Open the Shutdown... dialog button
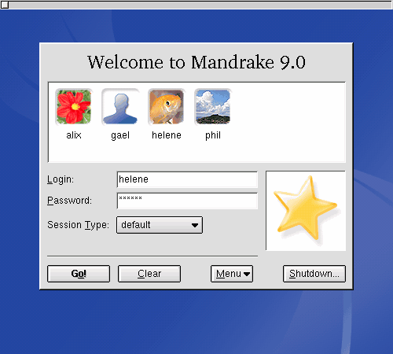The image size is (393, 354). (x=314, y=274)
